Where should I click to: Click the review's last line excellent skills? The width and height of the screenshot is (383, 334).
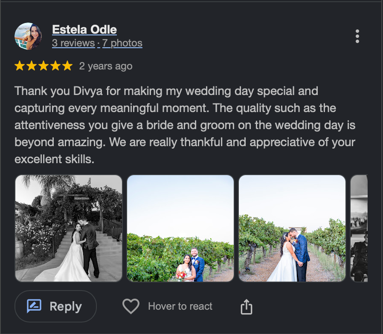coord(54,159)
